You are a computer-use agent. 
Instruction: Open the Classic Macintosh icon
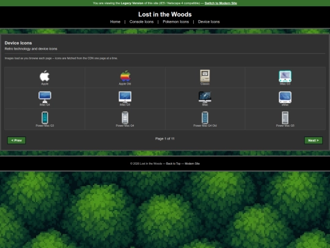click(x=205, y=76)
